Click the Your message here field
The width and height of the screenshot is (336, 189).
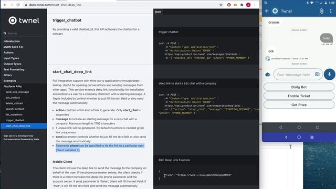click(x=293, y=75)
